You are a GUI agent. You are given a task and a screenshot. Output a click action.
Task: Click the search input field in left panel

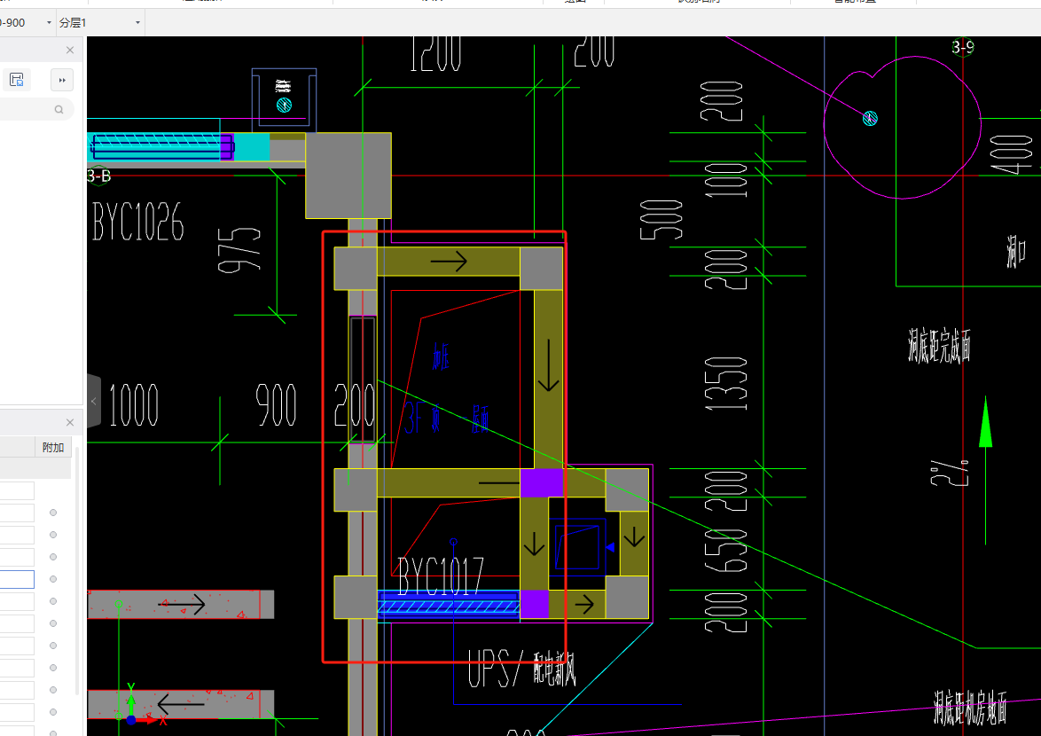[32, 109]
